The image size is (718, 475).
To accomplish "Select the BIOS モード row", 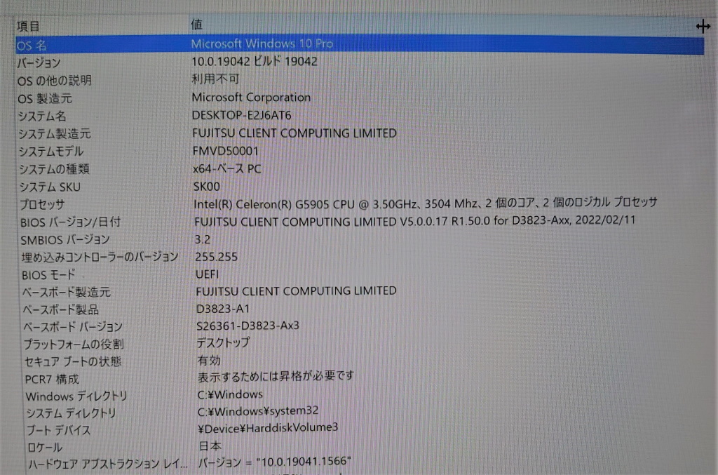I will tap(48, 275).
